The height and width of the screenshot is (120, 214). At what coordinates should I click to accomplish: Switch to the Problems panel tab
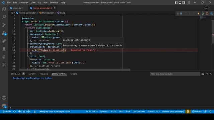click(x=16, y=74)
